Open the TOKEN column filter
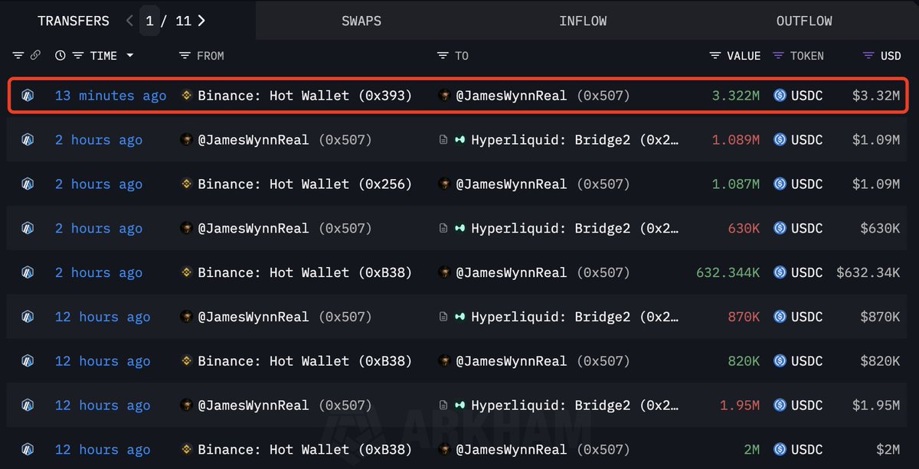The height and width of the screenshot is (469, 919). click(778, 56)
